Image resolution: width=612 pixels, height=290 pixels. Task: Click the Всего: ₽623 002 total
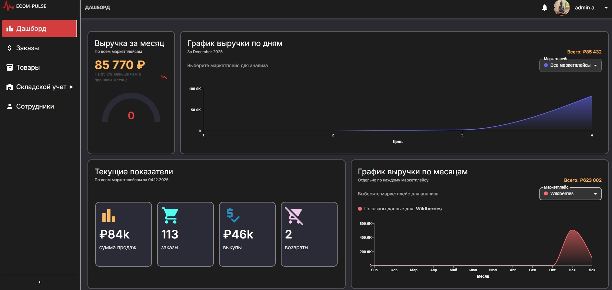pyautogui.click(x=583, y=180)
